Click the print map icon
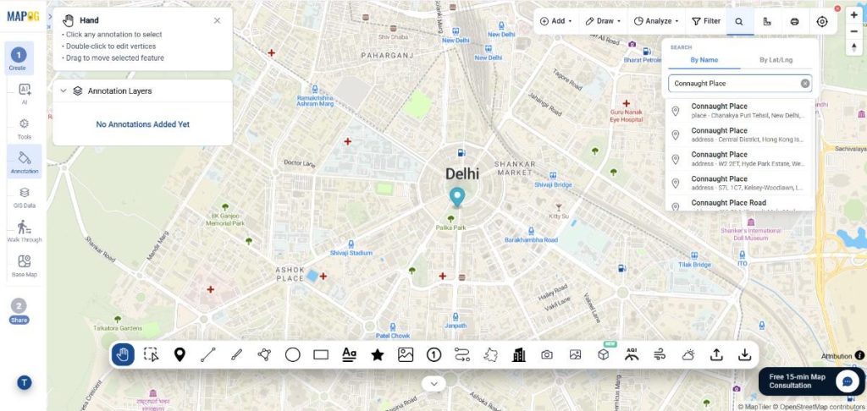867x411 pixels. coord(794,21)
